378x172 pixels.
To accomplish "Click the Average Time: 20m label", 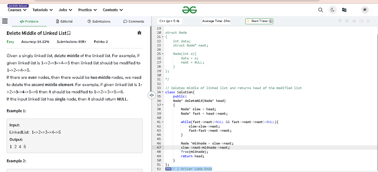I will 216,21.
